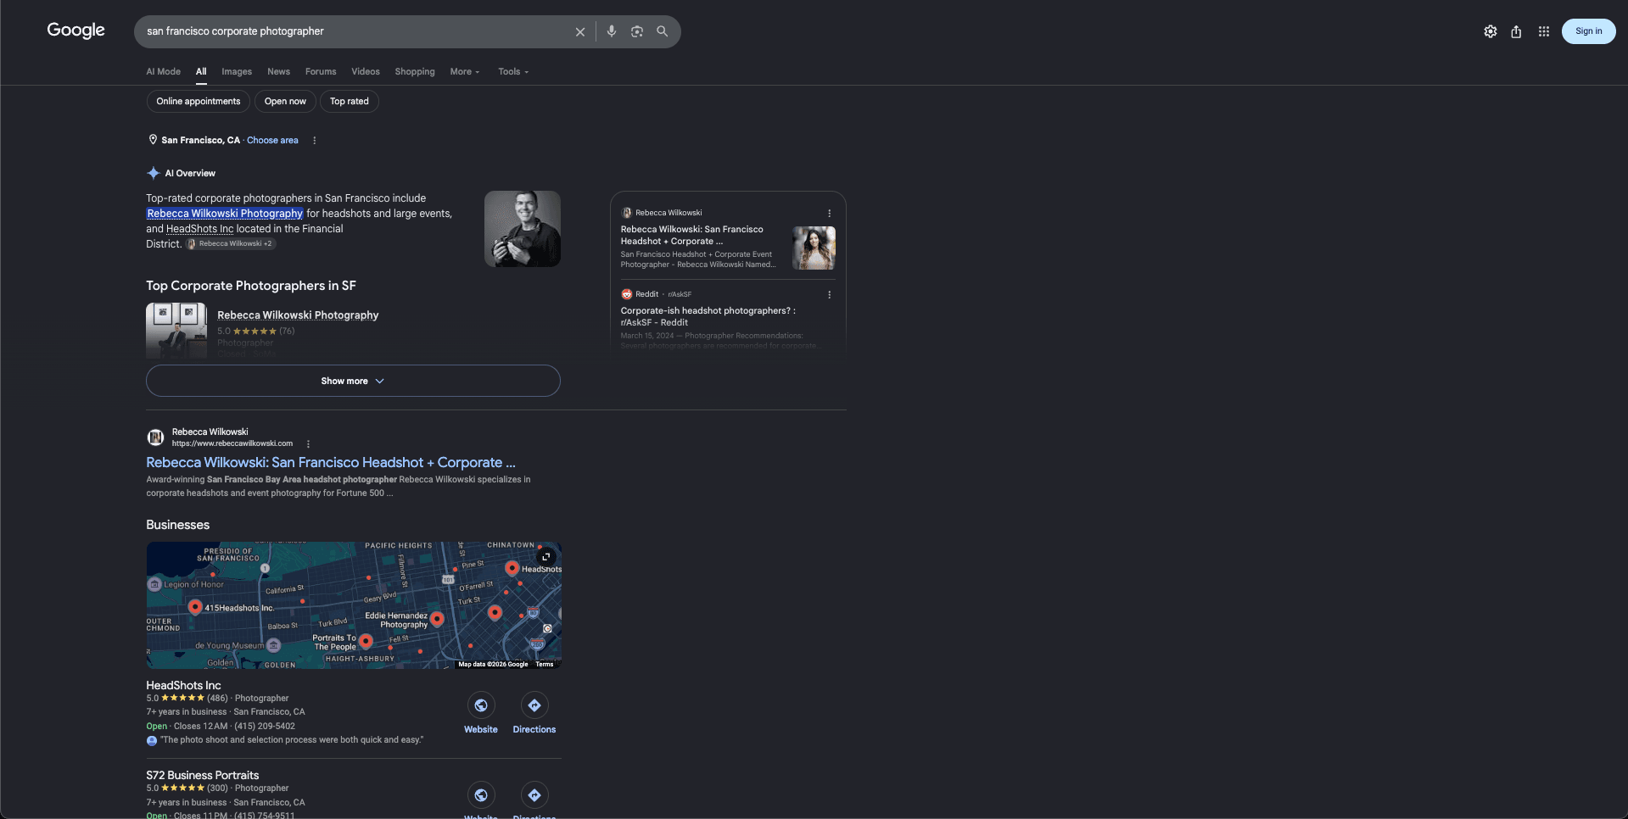Open the Google apps grid icon
Image resolution: width=1628 pixels, height=819 pixels.
pyautogui.click(x=1544, y=31)
